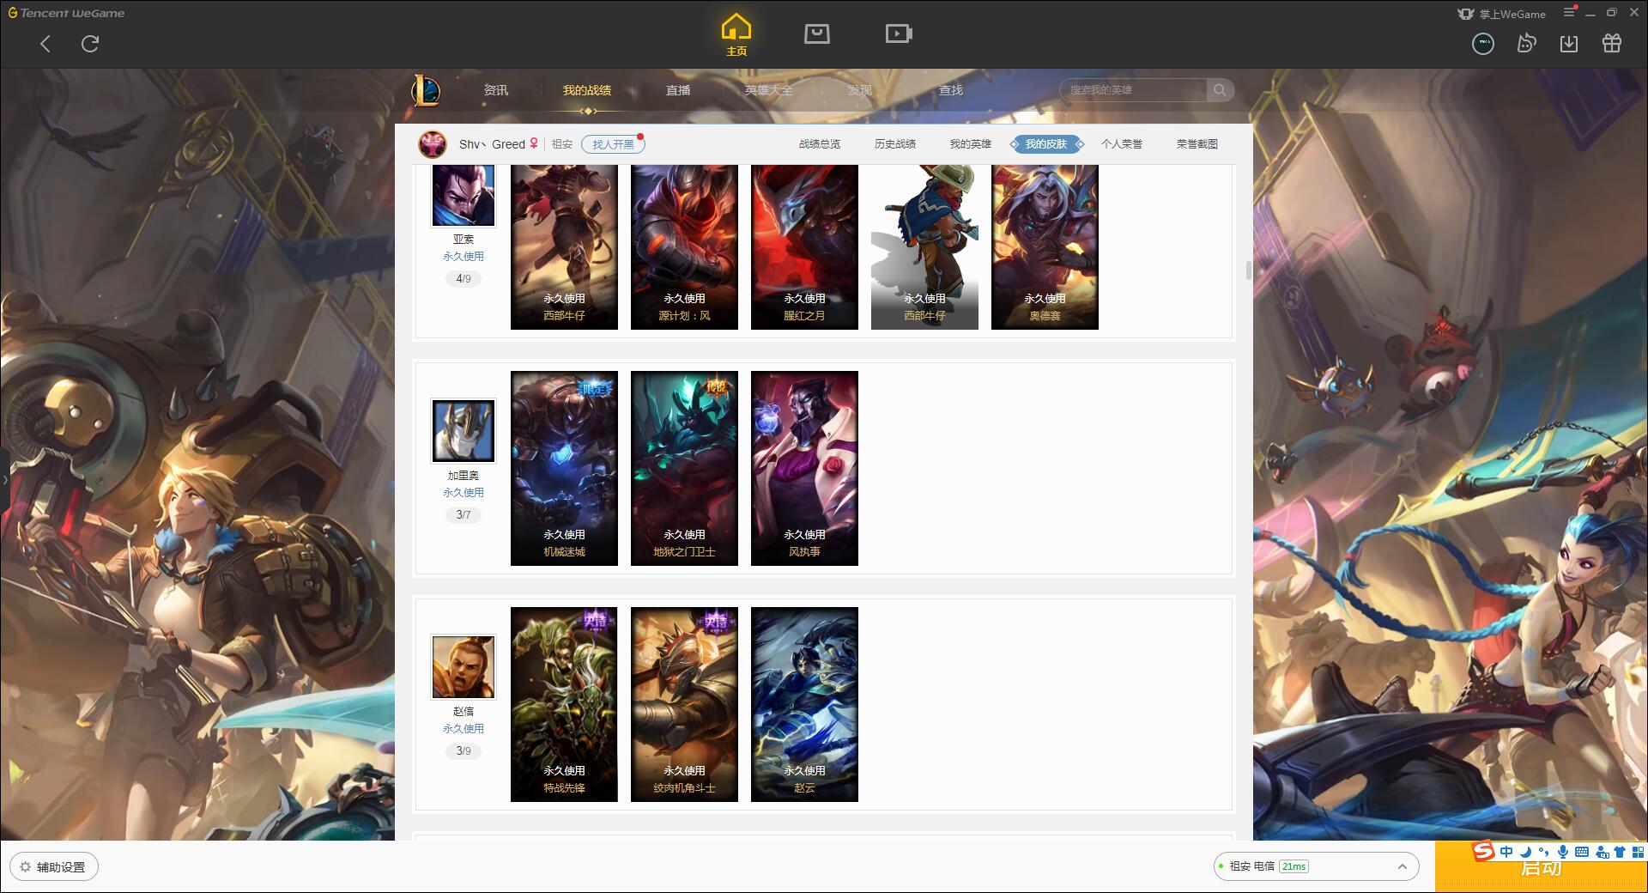Switch to the 荣誉截图 tab

click(x=1197, y=144)
